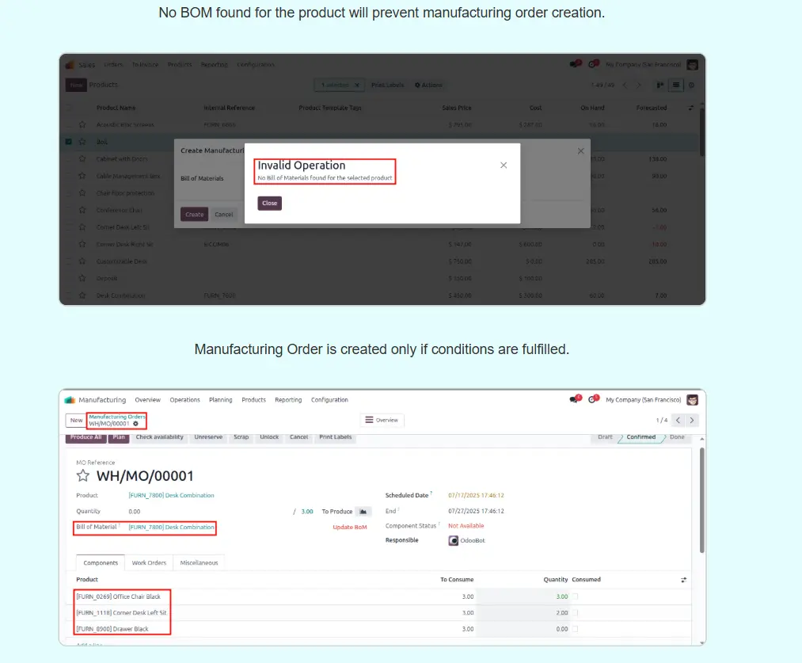Screen dimensions: 802x663
Task: Click the Done stage in status bar
Action: [x=677, y=437]
